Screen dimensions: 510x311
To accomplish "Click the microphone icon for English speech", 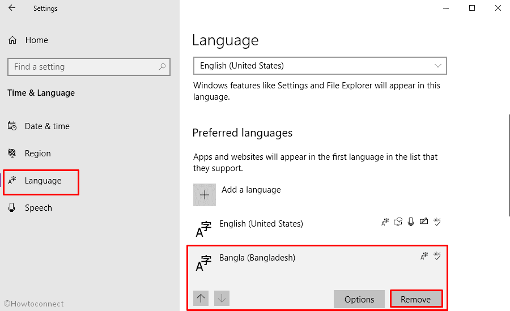I will point(411,222).
